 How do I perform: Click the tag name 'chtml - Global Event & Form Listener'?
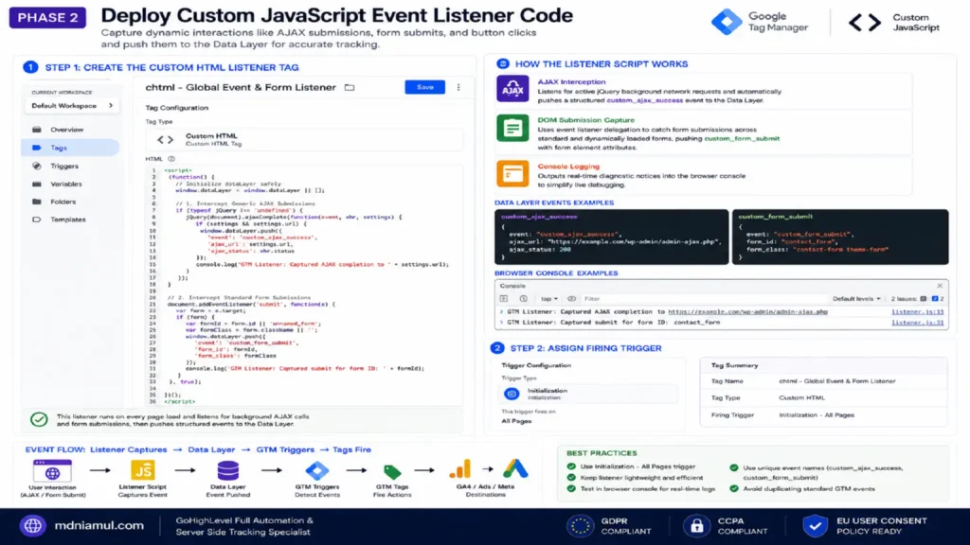coord(241,87)
